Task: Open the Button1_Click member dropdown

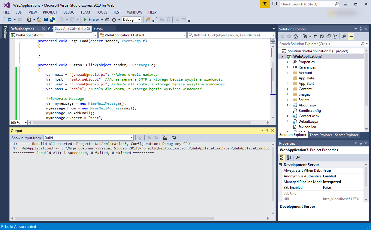Action: pos(231,35)
